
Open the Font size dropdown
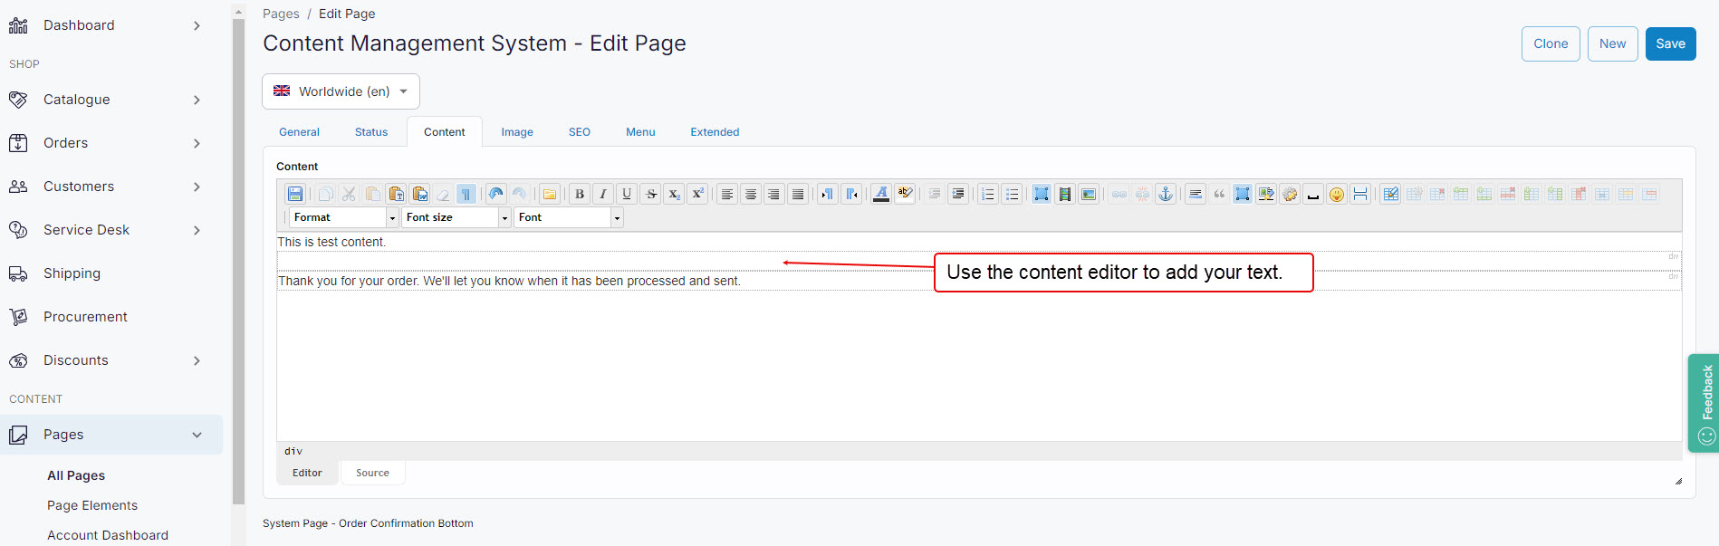tap(456, 217)
